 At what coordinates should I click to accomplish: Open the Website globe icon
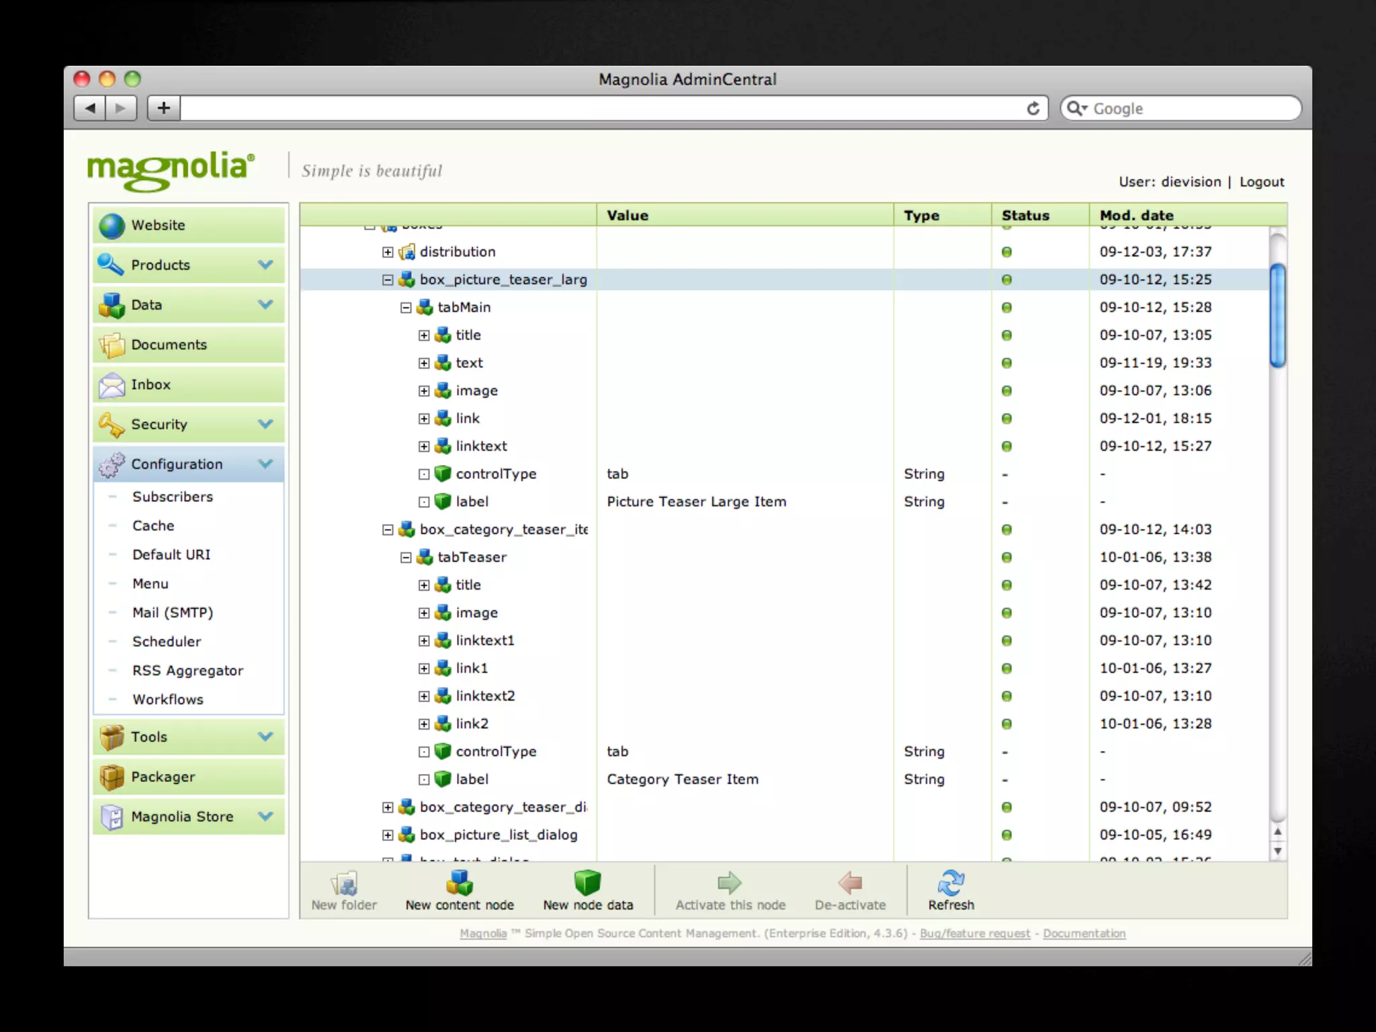tap(112, 226)
